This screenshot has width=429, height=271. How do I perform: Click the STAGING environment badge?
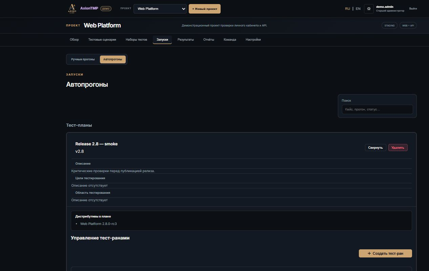(390, 25)
